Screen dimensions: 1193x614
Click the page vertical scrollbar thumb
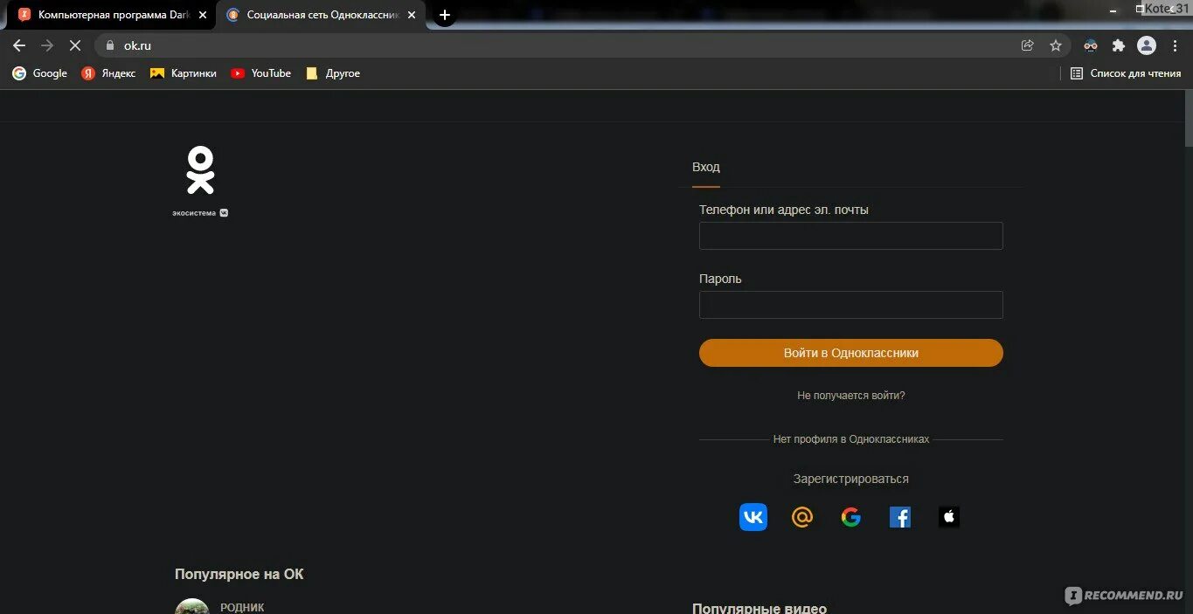click(1188, 118)
